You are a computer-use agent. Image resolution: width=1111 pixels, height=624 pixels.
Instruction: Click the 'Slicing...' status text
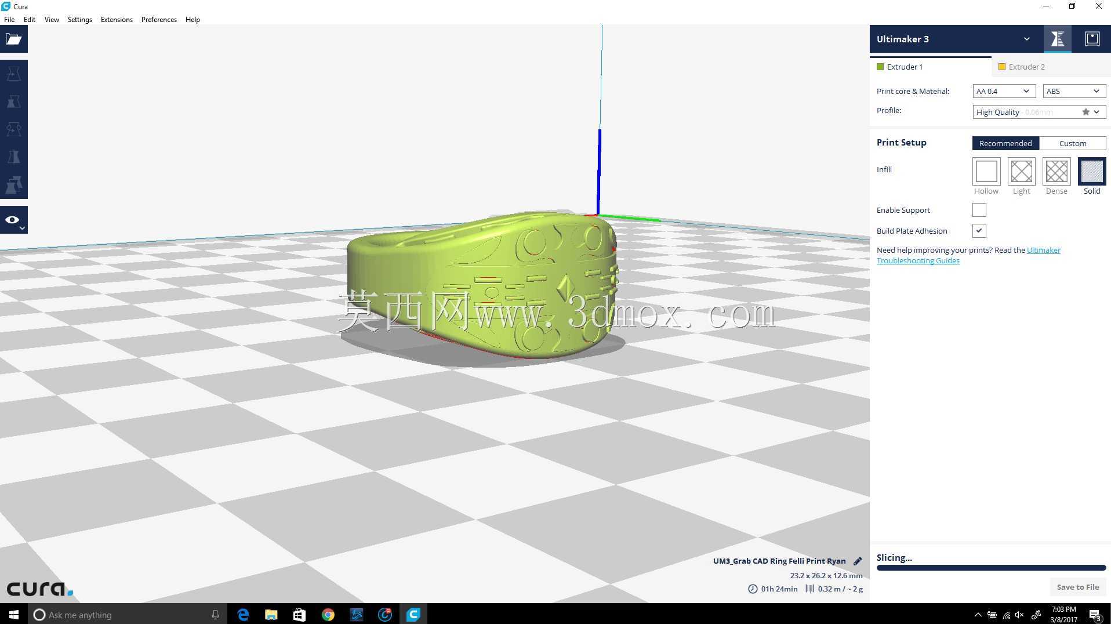(894, 558)
